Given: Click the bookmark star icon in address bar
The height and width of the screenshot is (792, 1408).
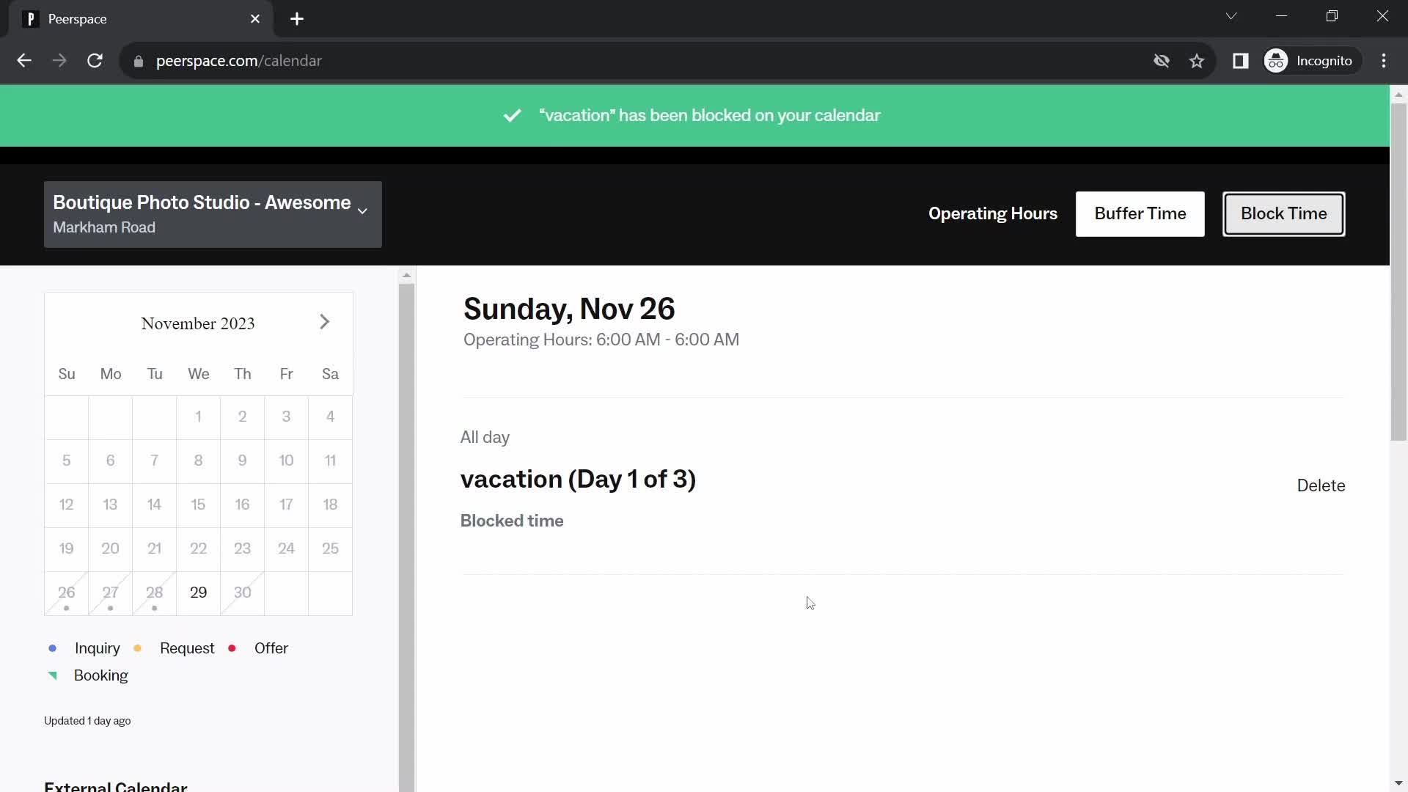Looking at the screenshot, I should (x=1198, y=60).
